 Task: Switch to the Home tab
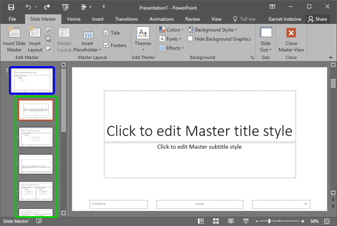pos(74,19)
